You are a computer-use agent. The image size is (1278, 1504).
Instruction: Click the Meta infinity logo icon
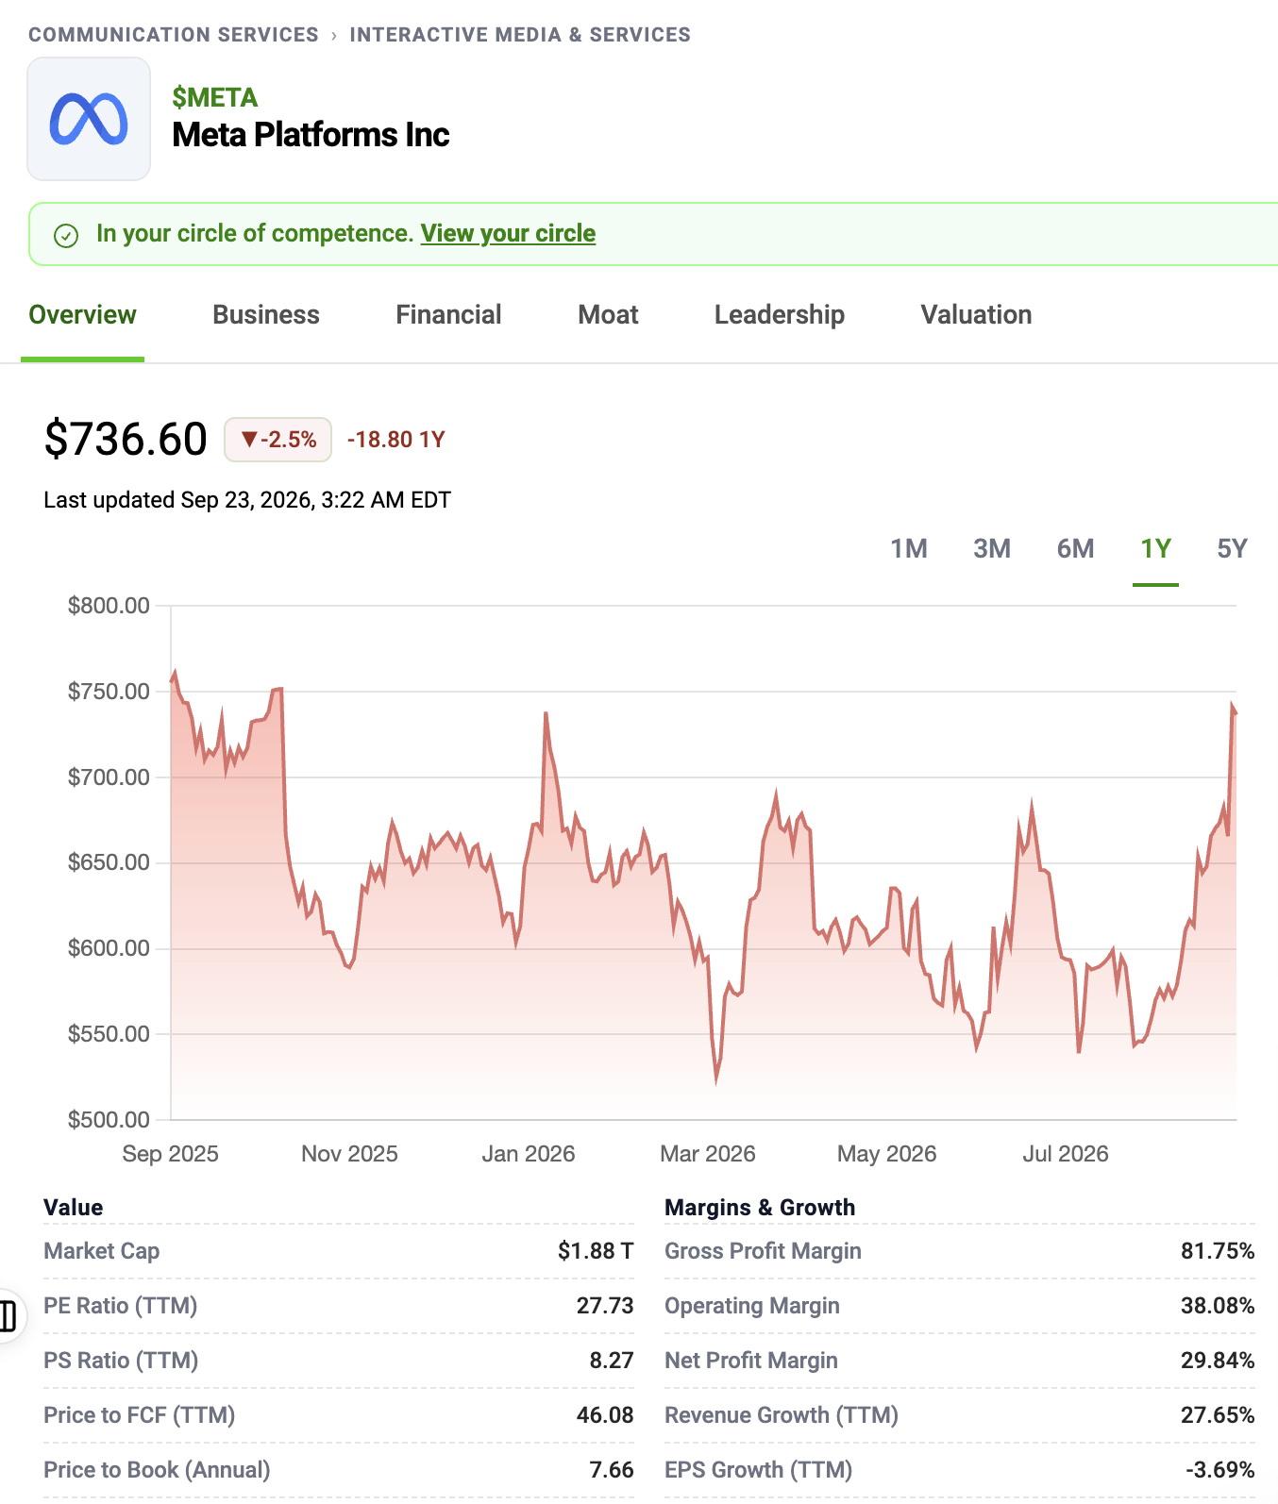pyautogui.click(x=89, y=119)
